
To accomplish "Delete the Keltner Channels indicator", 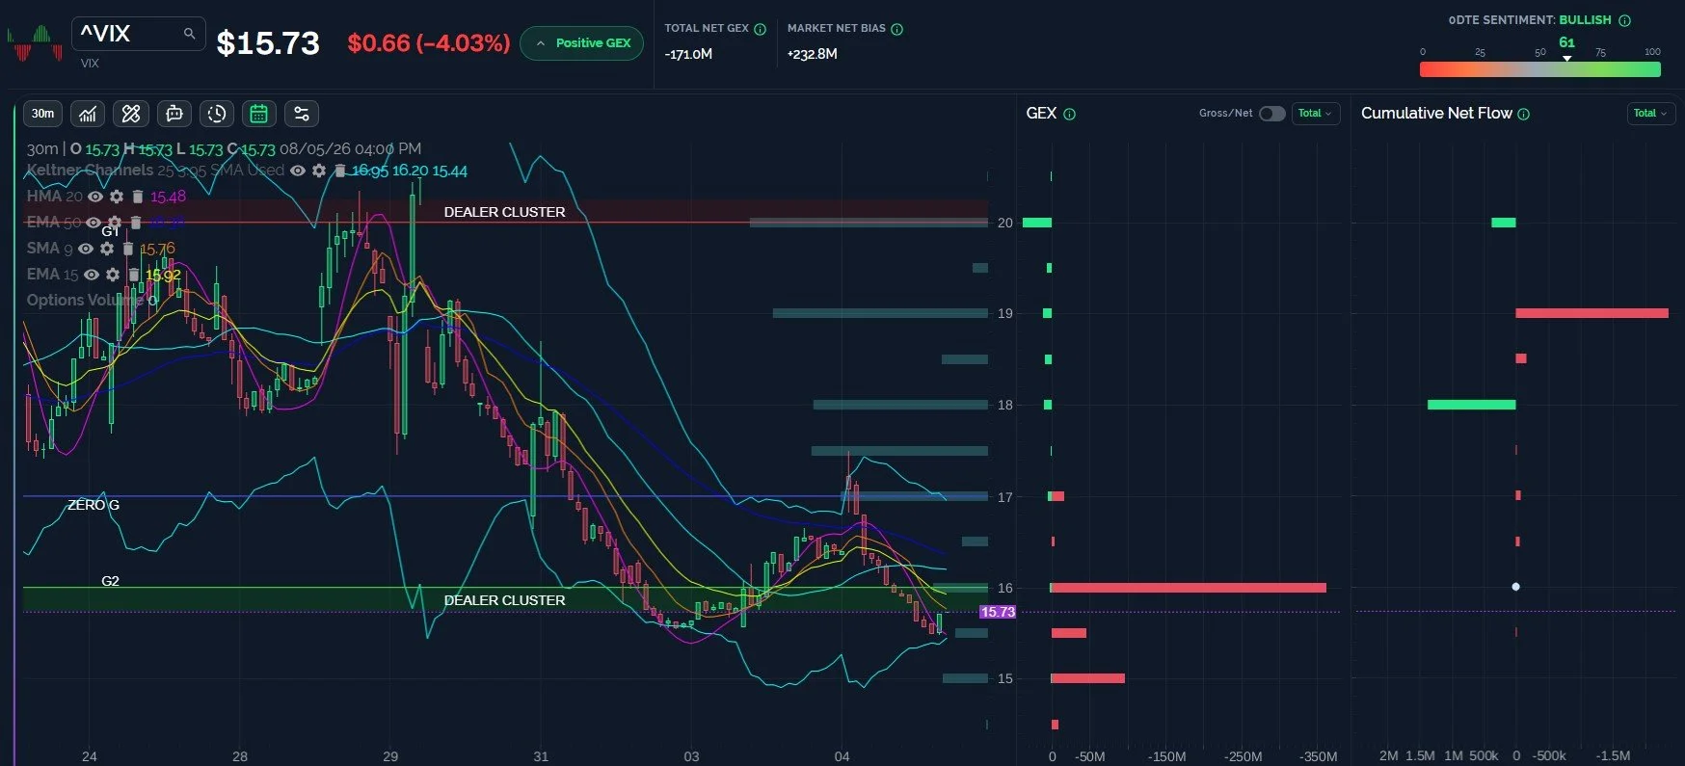I will [339, 171].
